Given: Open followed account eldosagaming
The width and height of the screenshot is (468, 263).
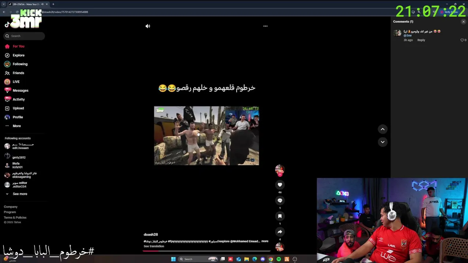Looking at the screenshot, I should coord(21,175).
